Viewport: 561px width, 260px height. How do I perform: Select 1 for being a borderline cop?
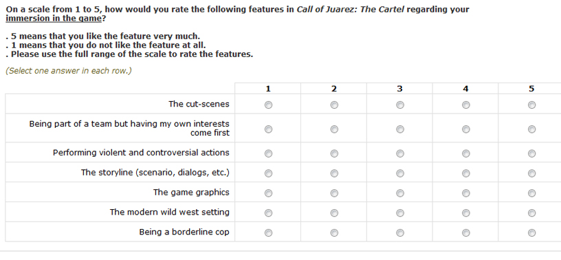tap(268, 232)
